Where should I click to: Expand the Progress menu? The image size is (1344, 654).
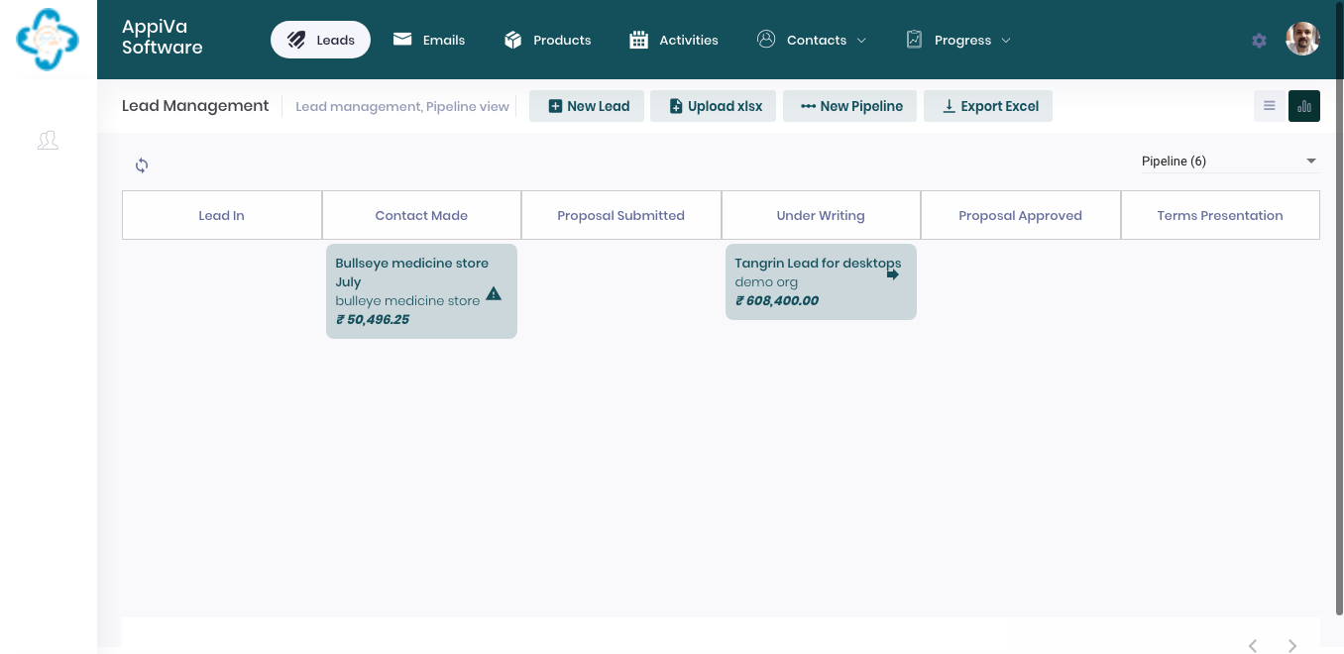point(958,41)
